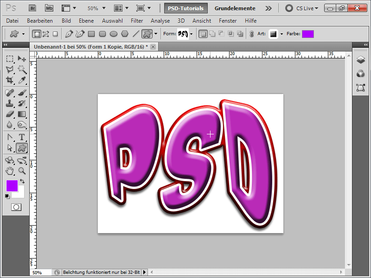Select the 3D Rotate tool
This screenshot has height=278, width=371.
[10, 160]
